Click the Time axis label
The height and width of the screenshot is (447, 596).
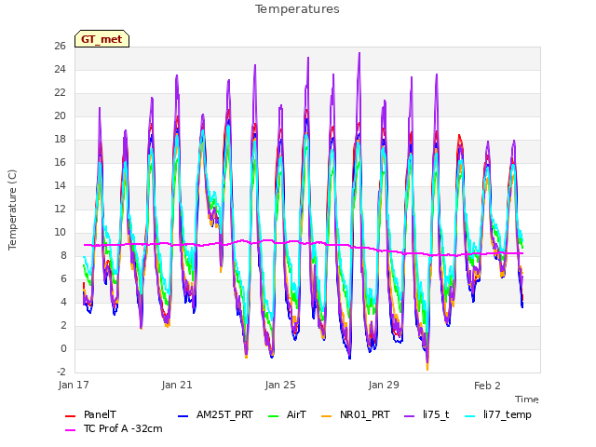pos(527,400)
